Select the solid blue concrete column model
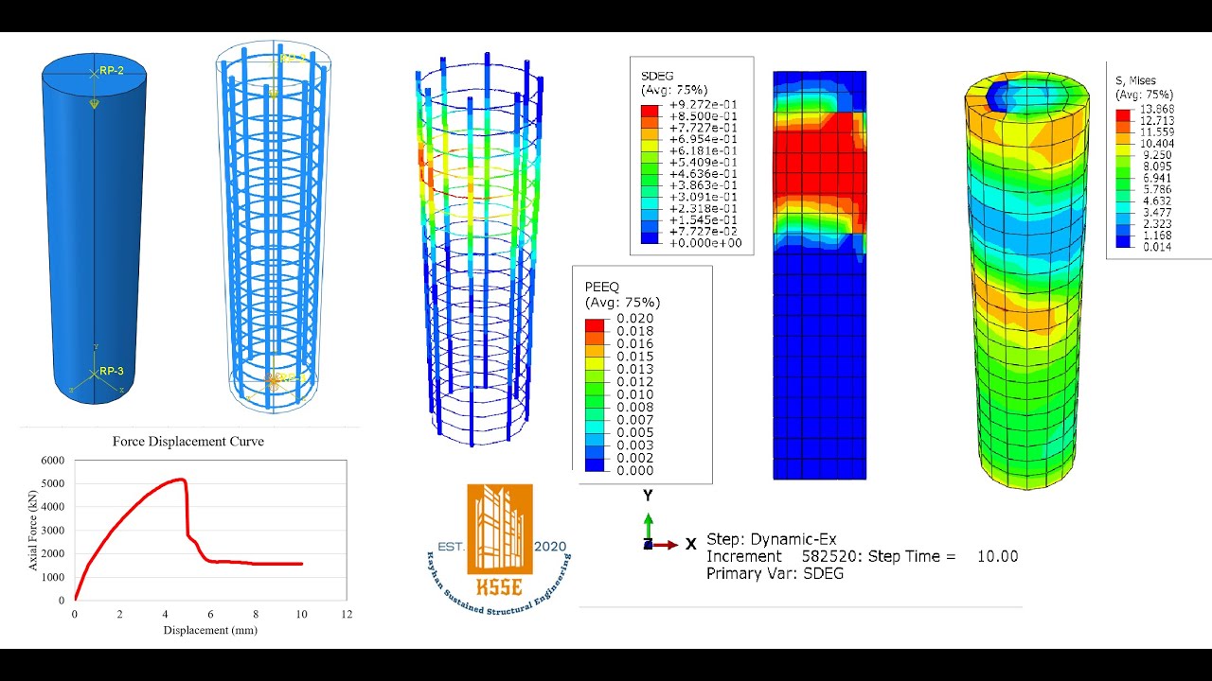The height and width of the screenshot is (681, 1212). coord(94,228)
